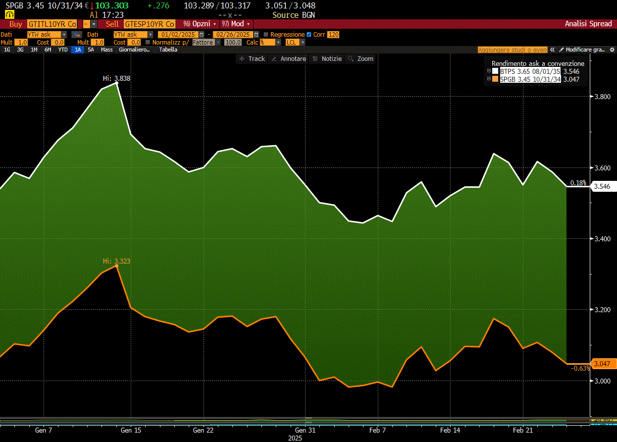The width and height of the screenshot is (617, 442).
Task: Toggle the Normalizz p/ checkbox
Action: point(148,43)
